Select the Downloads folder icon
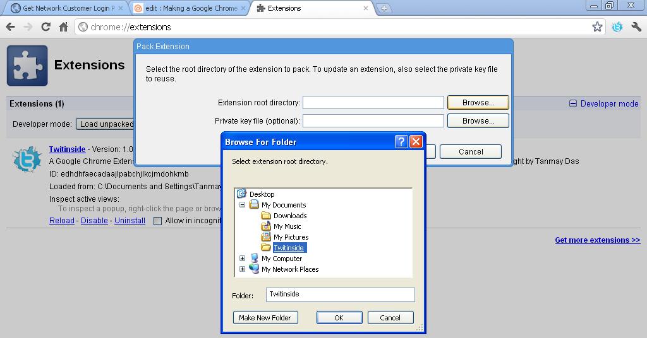The width and height of the screenshot is (647, 338). pos(266,215)
